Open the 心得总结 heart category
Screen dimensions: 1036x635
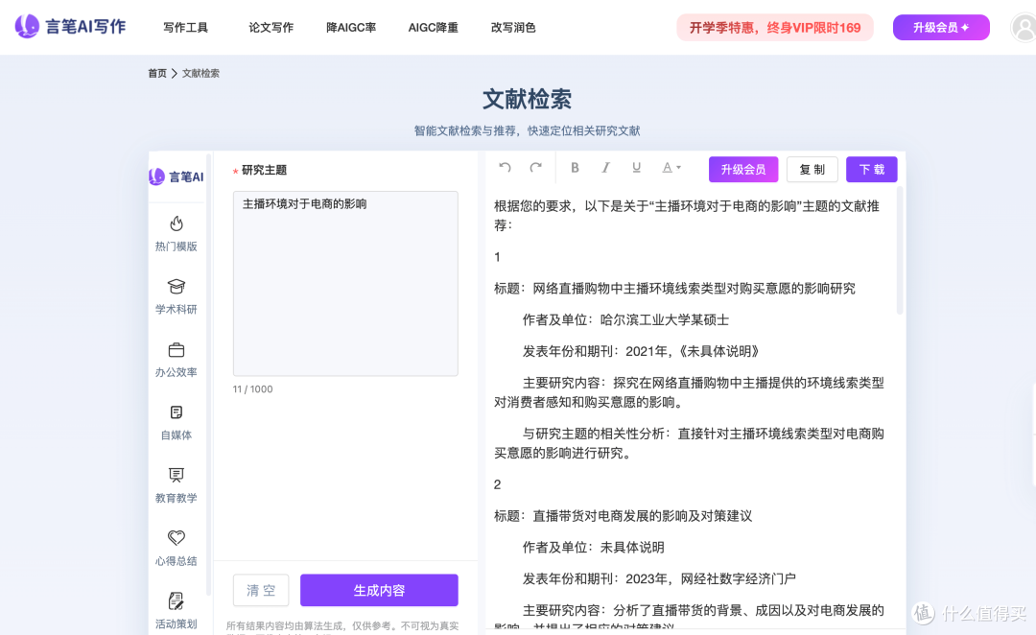tap(177, 548)
